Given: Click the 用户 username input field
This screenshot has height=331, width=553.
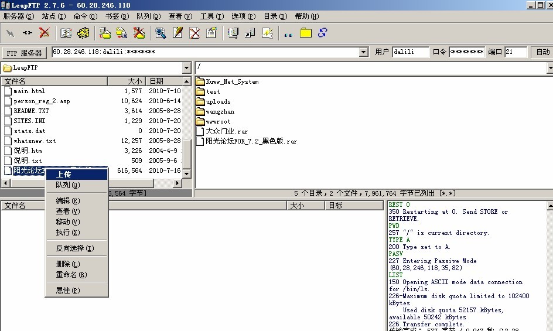Looking at the screenshot, I should [x=410, y=52].
